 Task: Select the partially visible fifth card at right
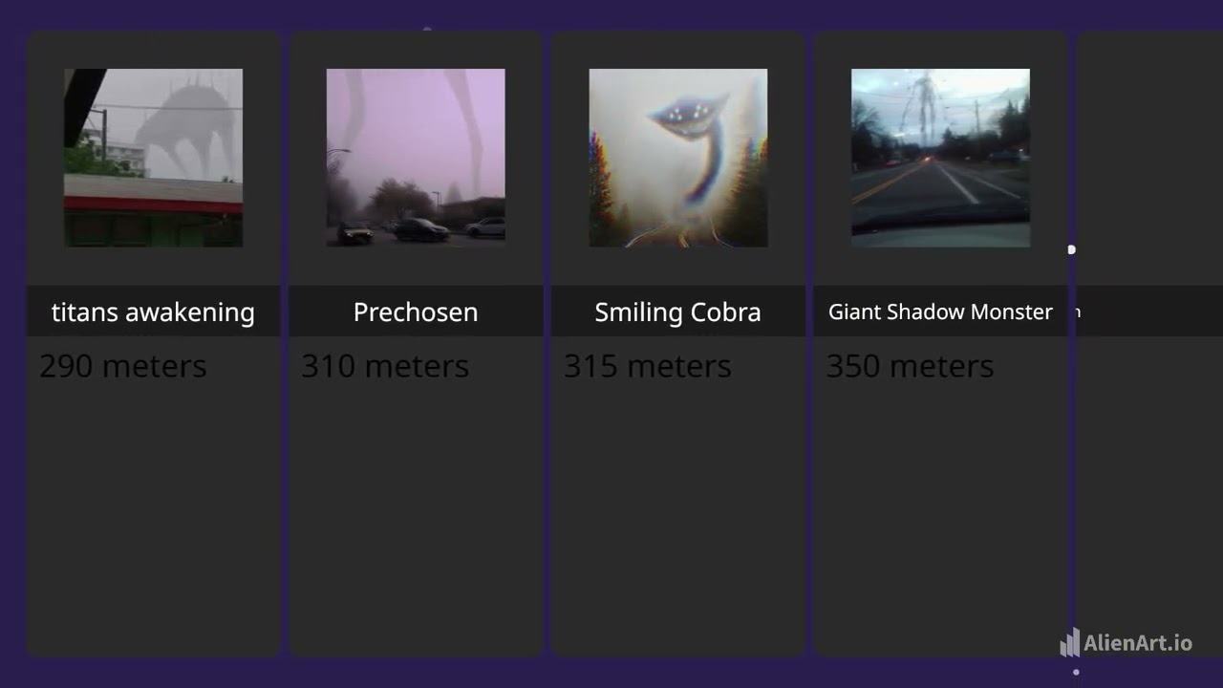pyautogui.click(x=1149, y=344)
